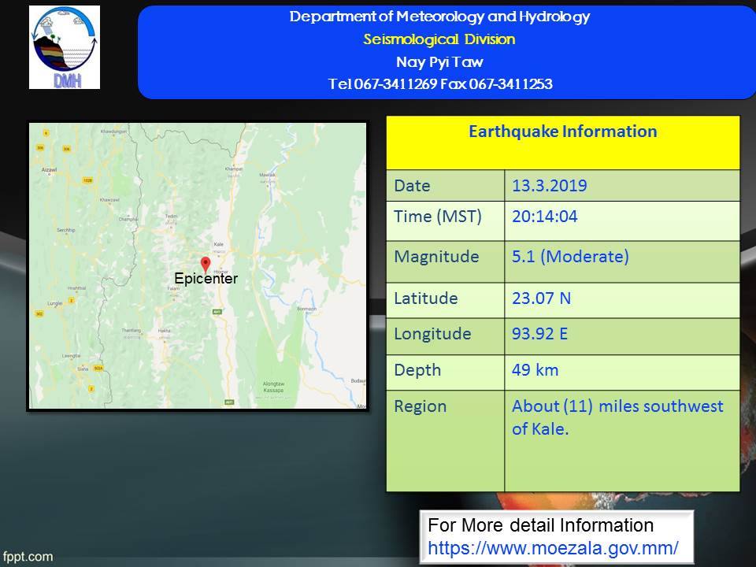Viewport: 756px width, 567px height.
Task: Select the Alongtaw Kassapa park label
Action: tap(272, 387)
